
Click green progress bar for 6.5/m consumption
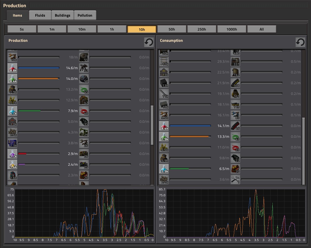coord(190,169)
